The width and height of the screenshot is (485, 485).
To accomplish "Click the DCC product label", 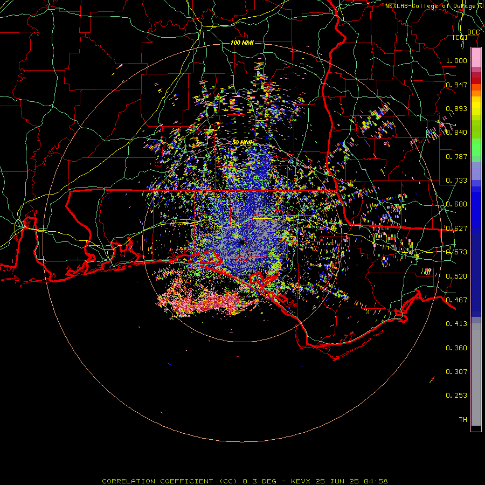I will point(473,32).
